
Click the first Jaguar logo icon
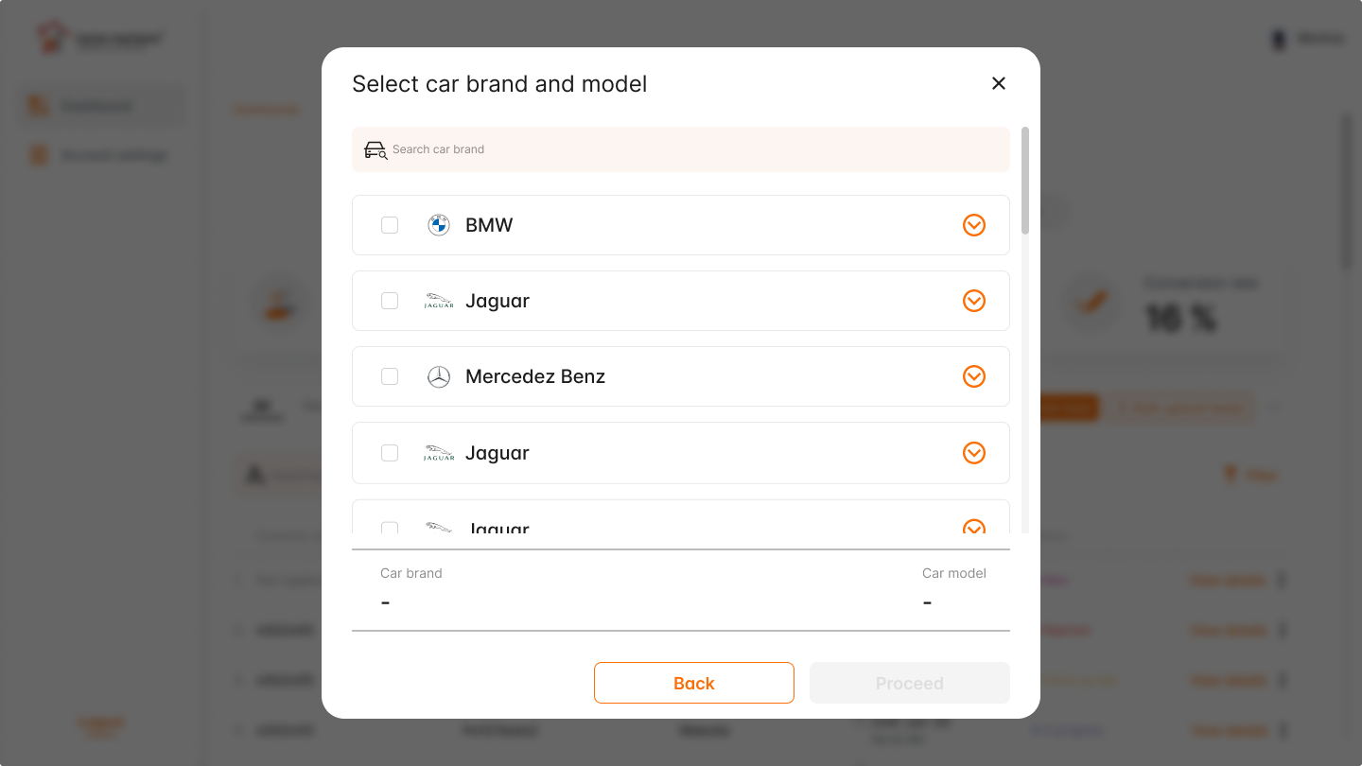439,301
